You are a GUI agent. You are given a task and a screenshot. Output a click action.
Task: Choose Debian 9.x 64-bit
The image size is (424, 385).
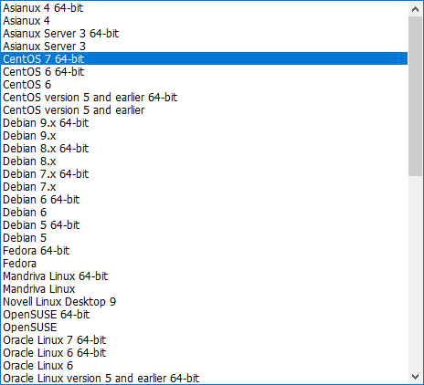coord(204,123)
